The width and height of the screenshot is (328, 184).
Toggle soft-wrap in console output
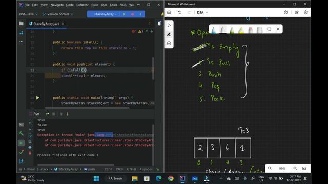click(x=30, y=135)
